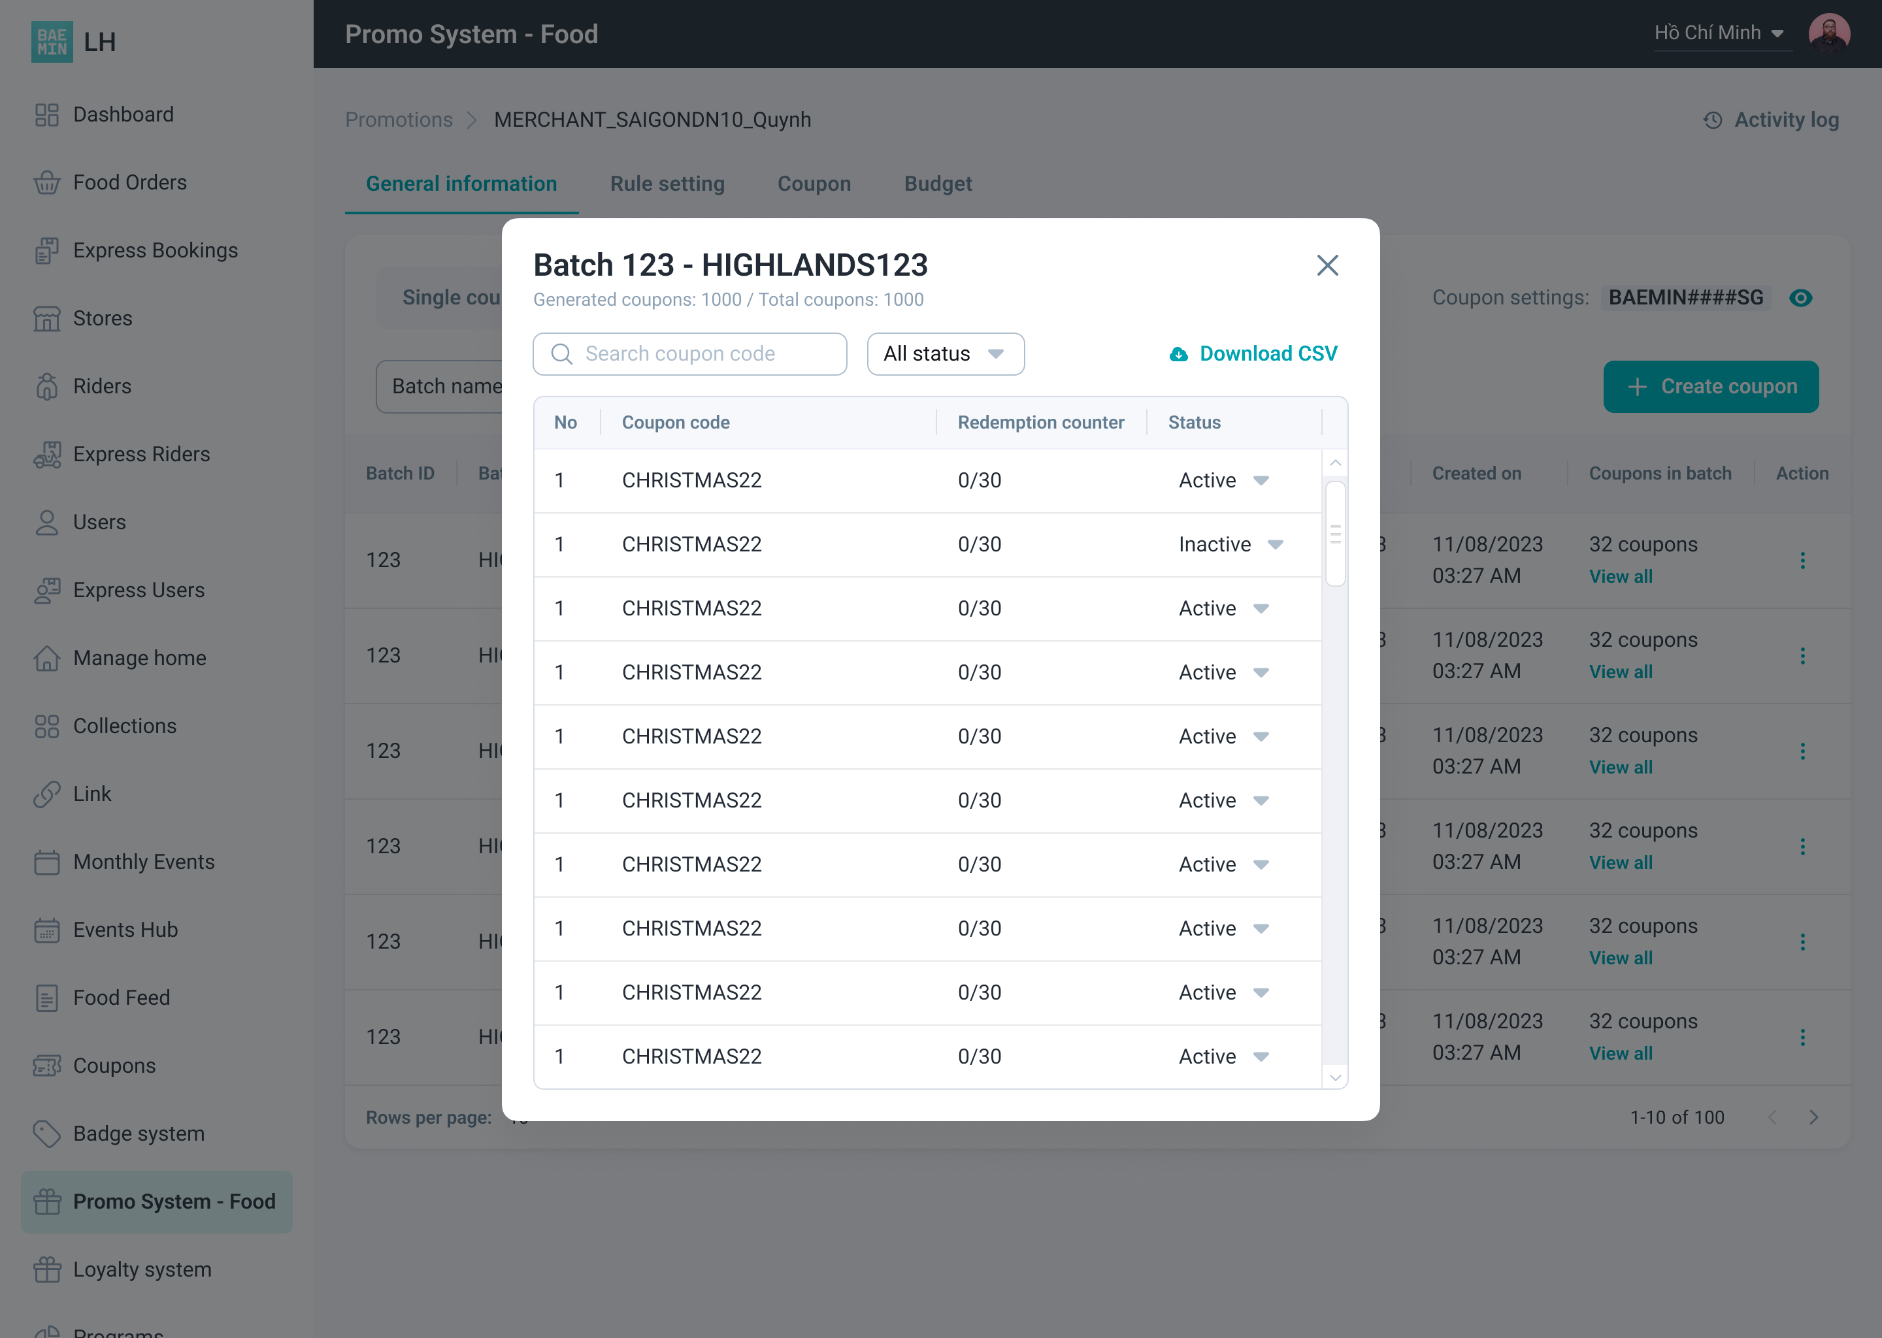Open the Activity log clock icon

click(x=1712, y=120)
